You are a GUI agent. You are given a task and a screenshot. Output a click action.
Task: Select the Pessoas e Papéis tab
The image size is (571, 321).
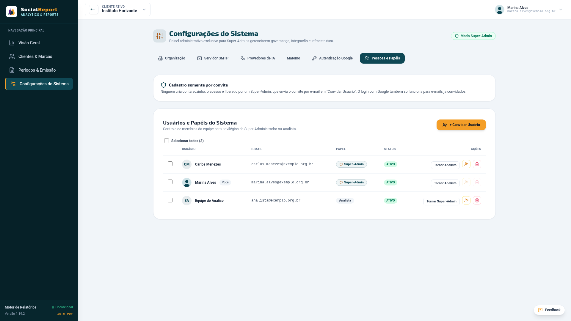[x=382, y=58]
